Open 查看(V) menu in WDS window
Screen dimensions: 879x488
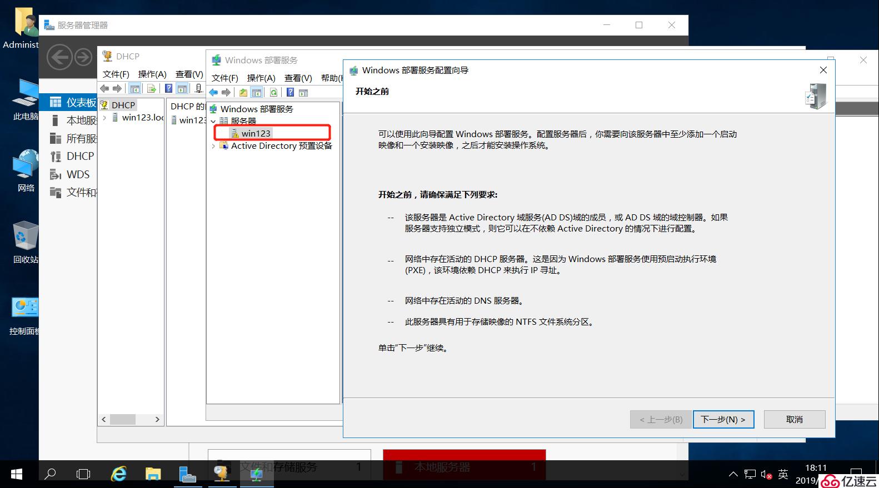point(298,78)
